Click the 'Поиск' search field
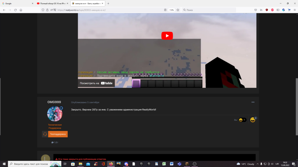Image resolution: width=298 pixels, height=167 pixels. [209, 10]
